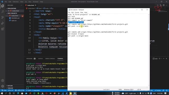Switch to Visual Studio Code taskbar icon
The height and width of the screenshot is (95, 169).
pos(63,93)
